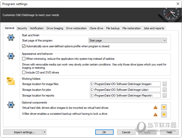Image resolution: width=182 pixels, height=138 pixels.
Task: Click the "Storage location for image files:" label
Action: (x=41, y=84)
